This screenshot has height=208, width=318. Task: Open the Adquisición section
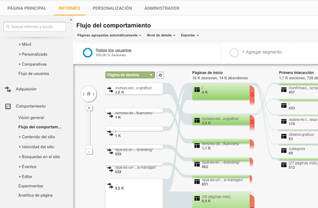click(x=26, y=89)
